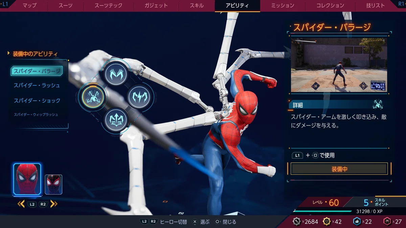Click the 装備中のアビリティ header
The height and width of the screenshot is (228, 406).
click(35, 54)
